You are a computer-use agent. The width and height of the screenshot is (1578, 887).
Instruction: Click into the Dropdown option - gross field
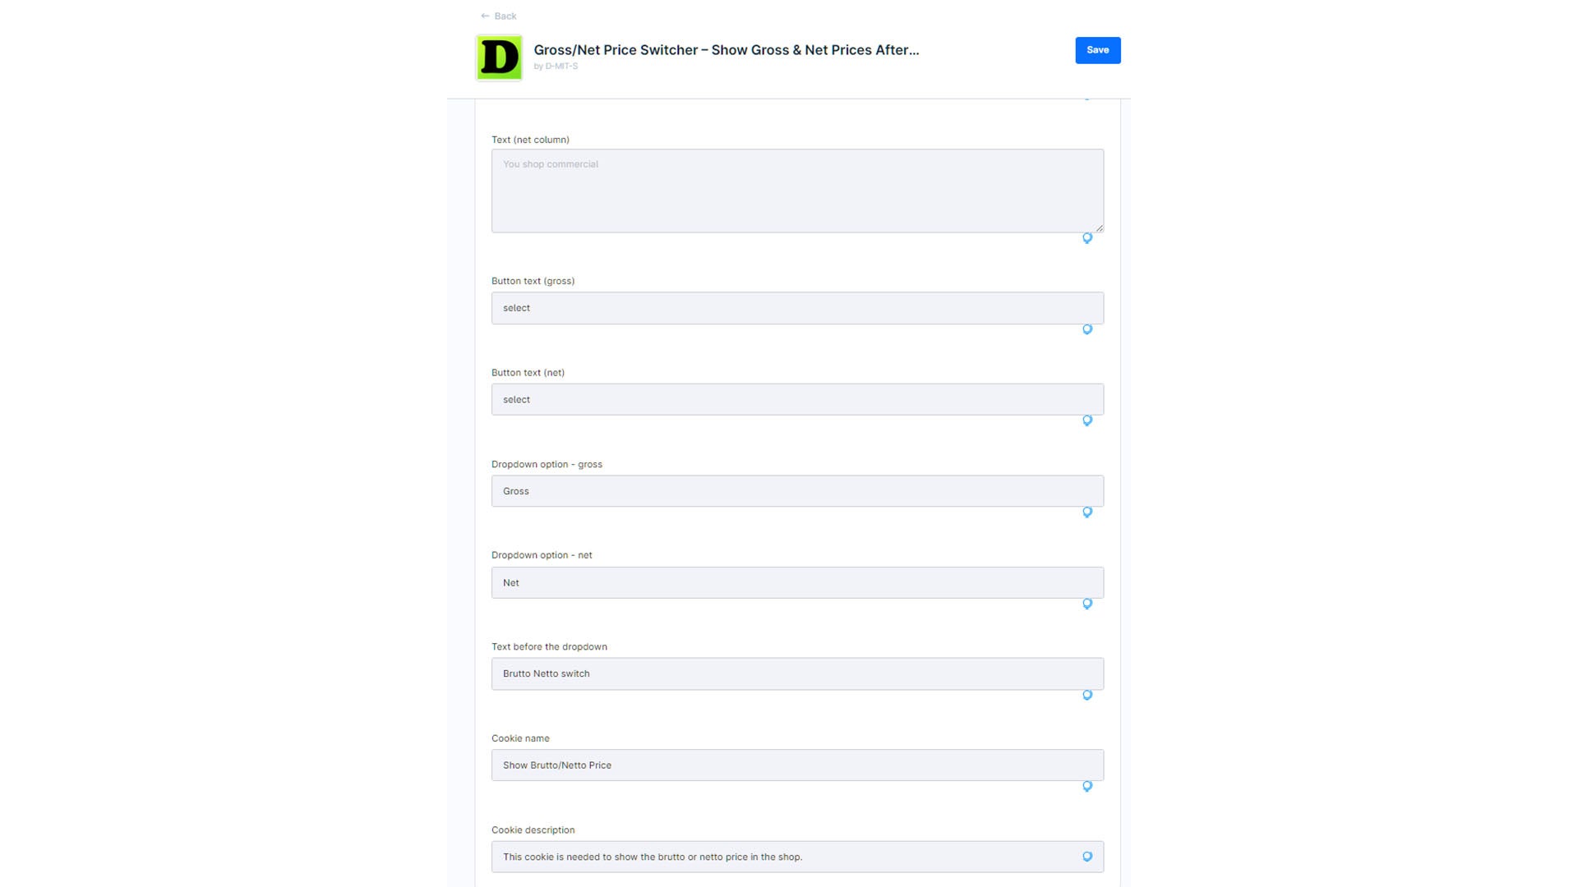(797, 491)
